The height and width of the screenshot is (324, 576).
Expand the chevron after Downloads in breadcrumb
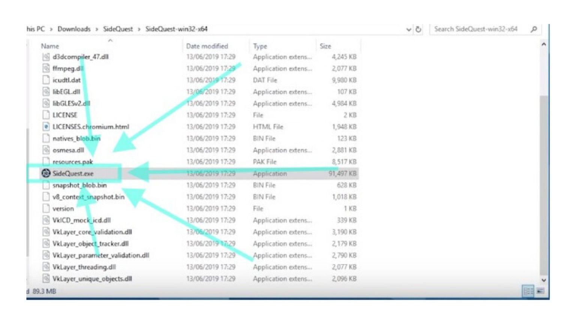point(97,29)
